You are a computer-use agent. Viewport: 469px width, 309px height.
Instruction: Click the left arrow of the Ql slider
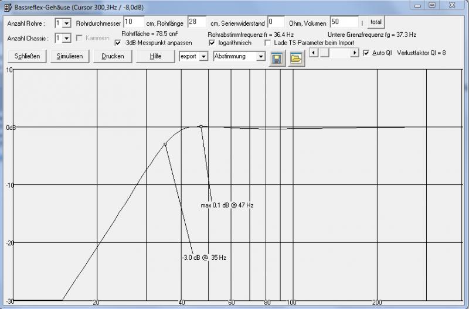tap(314, 53)
